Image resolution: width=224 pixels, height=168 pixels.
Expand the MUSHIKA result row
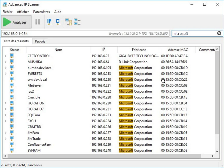coord(5,62)
